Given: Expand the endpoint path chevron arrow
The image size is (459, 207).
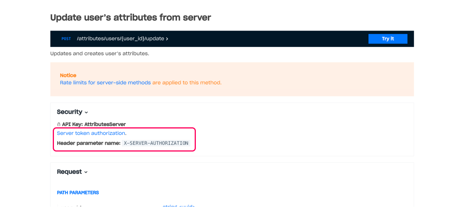Looking at the screenshot, I should [167, 39].
